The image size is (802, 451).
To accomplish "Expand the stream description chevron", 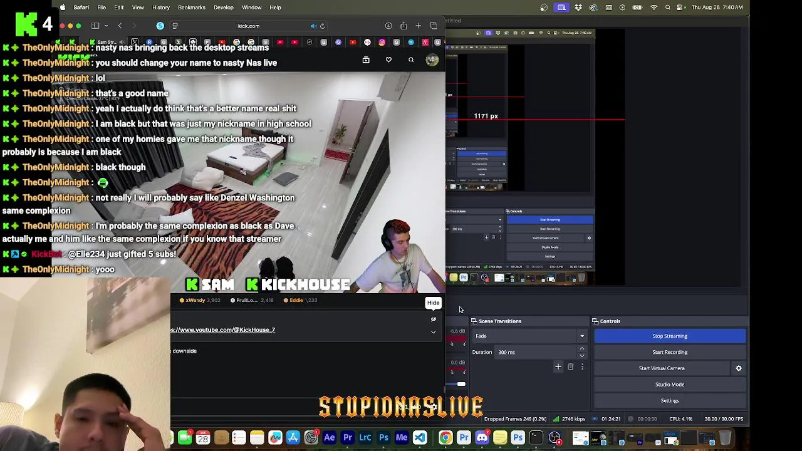I will [x=433, y=332].
